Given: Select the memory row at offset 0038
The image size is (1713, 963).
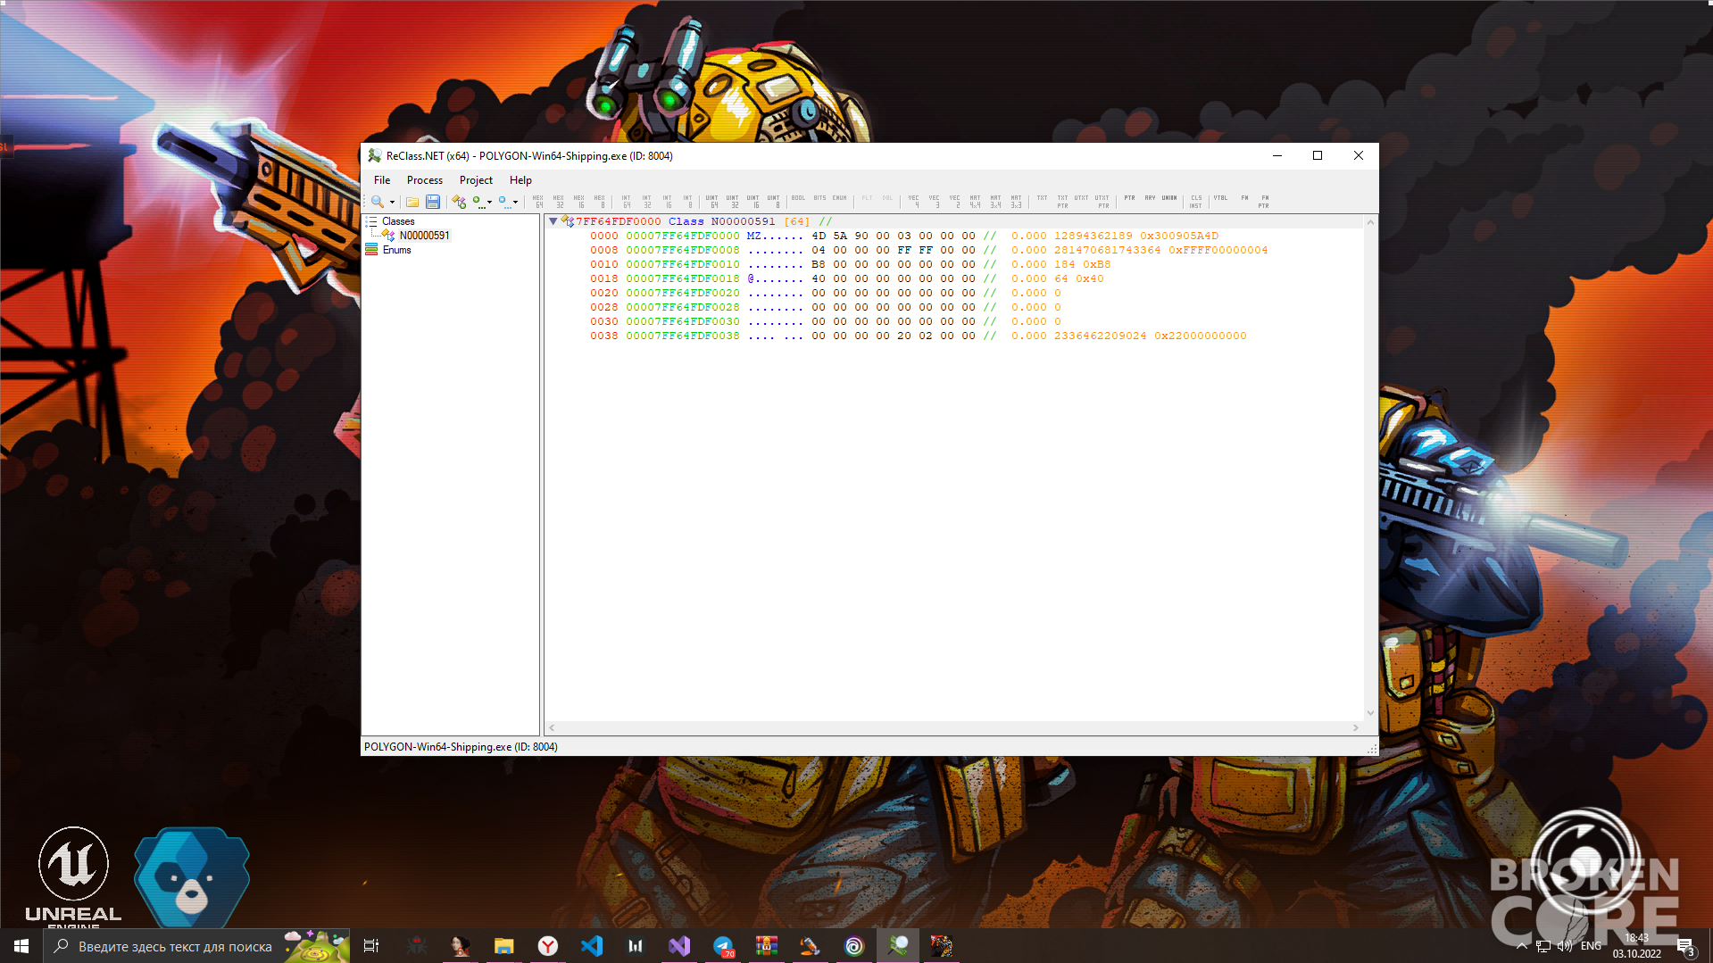Looking at the screenshot, I should click(918, 336).
